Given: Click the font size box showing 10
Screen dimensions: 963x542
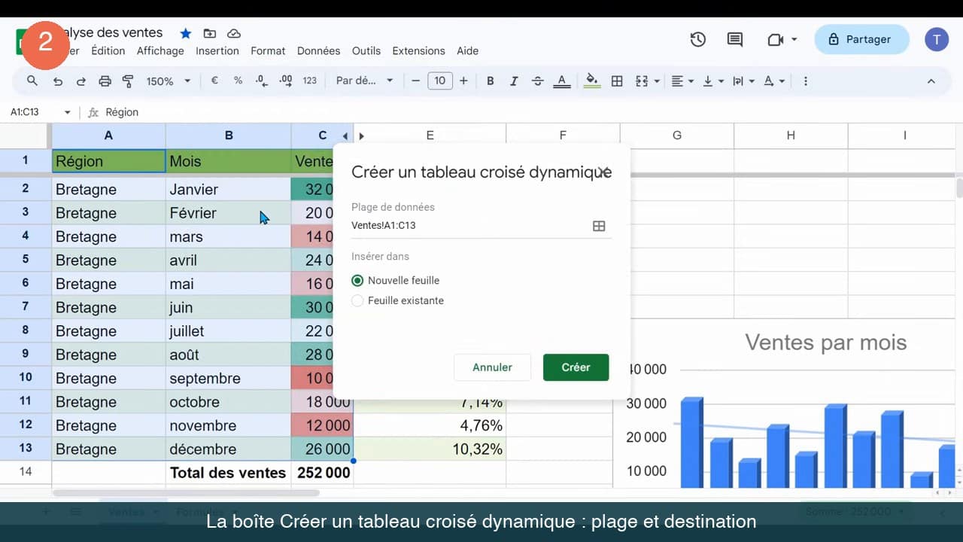Looking at the screenshot, I should click(439, 81).
